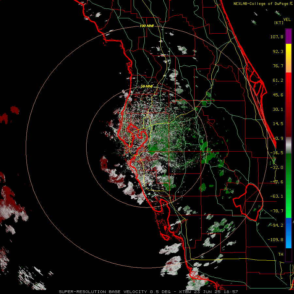Click the -109.8 velocity scale value
294x294 pixels.
point(275,240)
